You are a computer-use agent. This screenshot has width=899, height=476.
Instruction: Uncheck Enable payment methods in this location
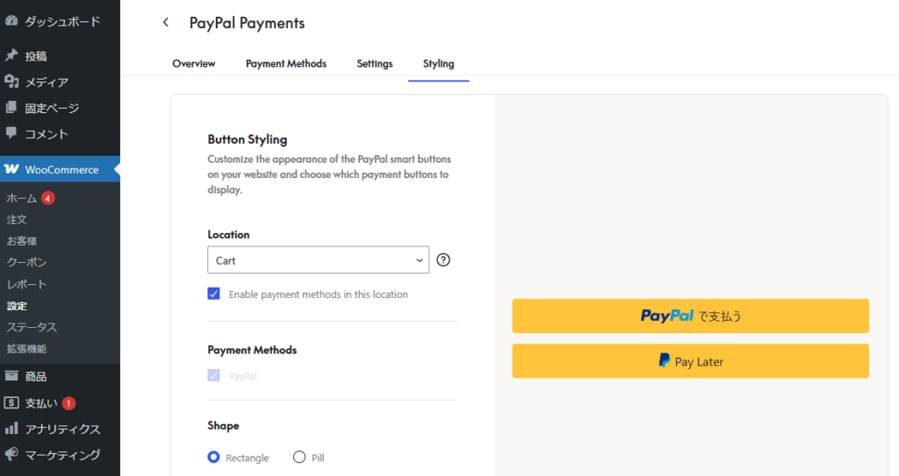tap(214, 294)
